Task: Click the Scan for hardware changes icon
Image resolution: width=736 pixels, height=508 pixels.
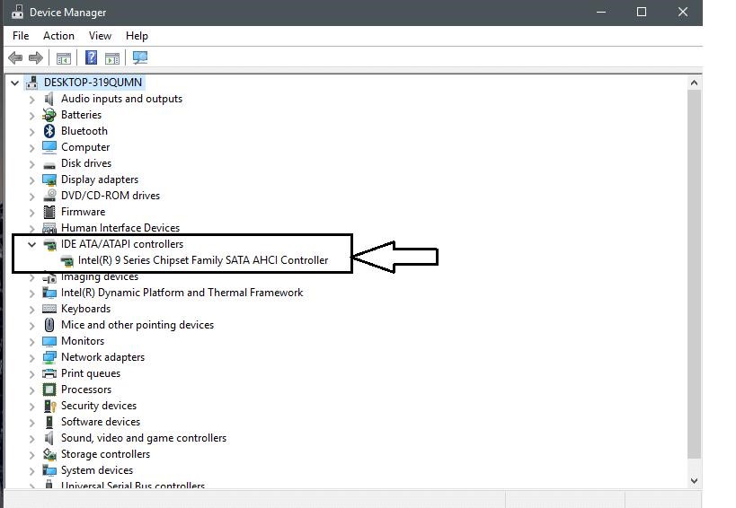Action: (x=140, y=58)
